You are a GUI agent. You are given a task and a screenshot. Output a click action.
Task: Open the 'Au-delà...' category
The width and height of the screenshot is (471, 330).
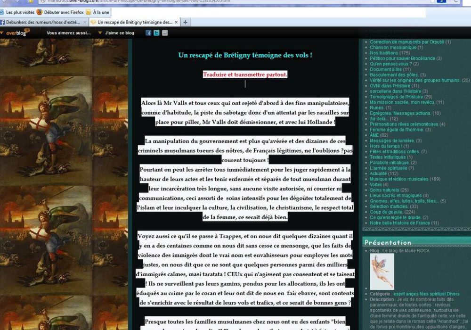(379, 119)
